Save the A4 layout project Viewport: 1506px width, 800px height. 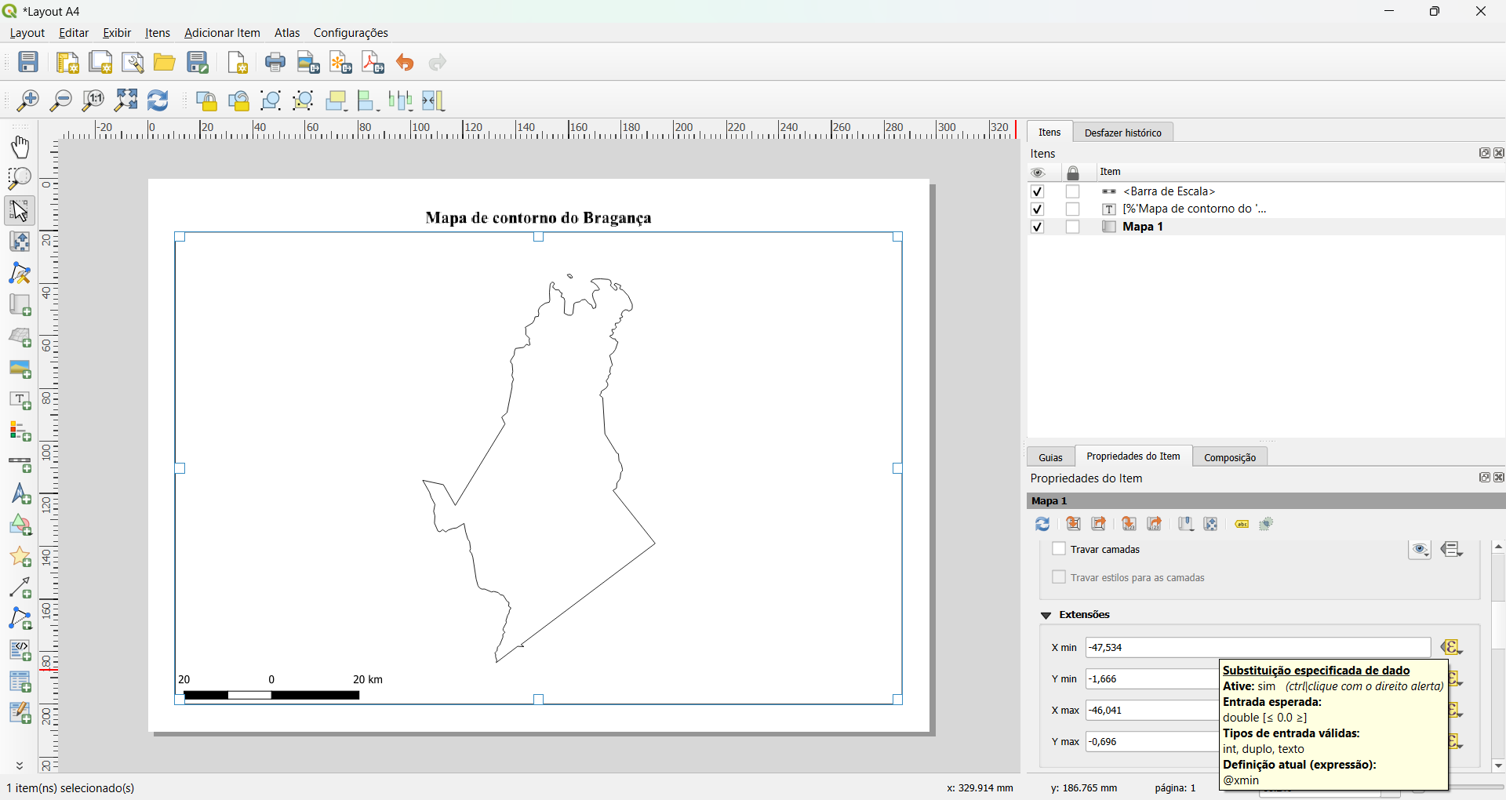(28, 62)
